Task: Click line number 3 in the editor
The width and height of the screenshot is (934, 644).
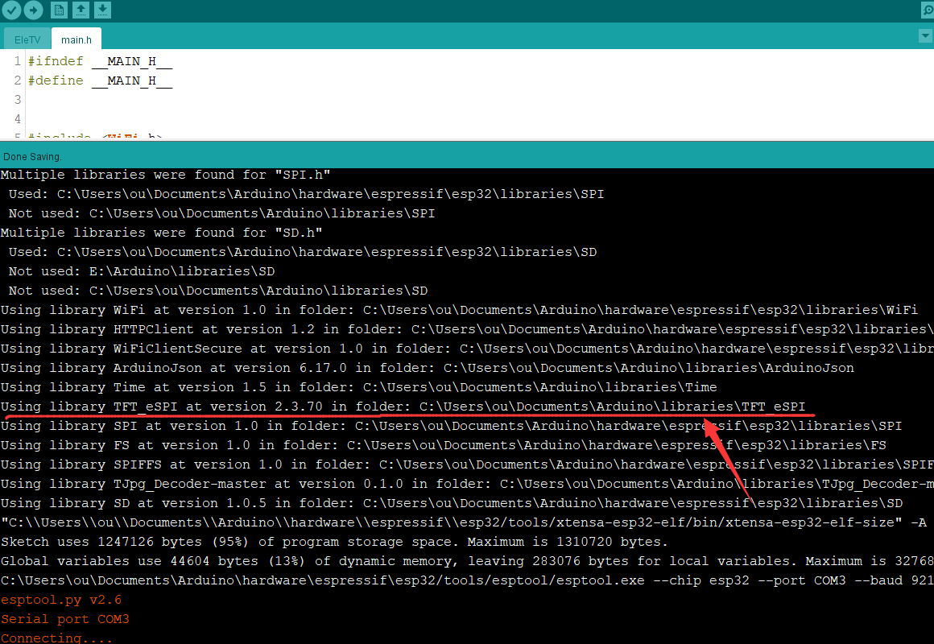Action: (17, 100)
